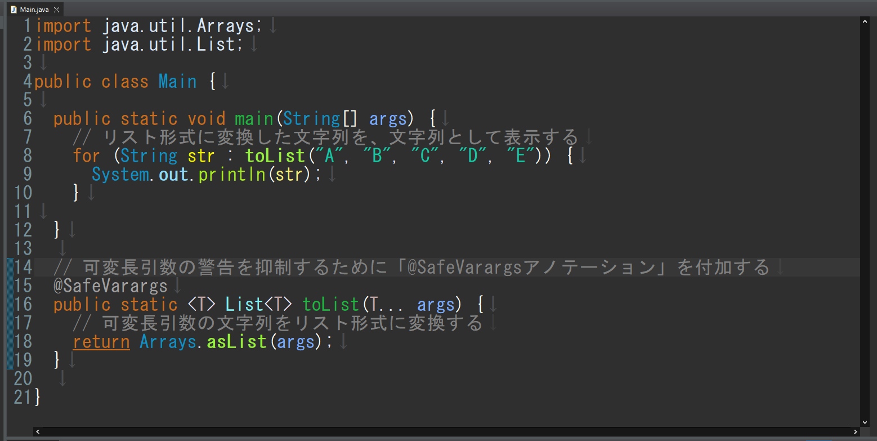The height and width of the screenshot is (441, 877).
Task: Click the "A" string literal
Action: click(x=329, y=155)
